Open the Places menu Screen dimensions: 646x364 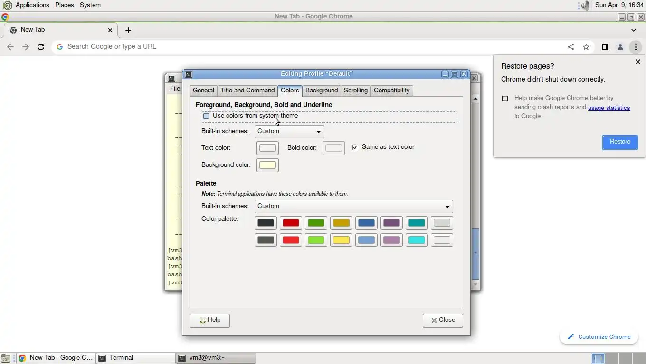[x=64, y=5]
